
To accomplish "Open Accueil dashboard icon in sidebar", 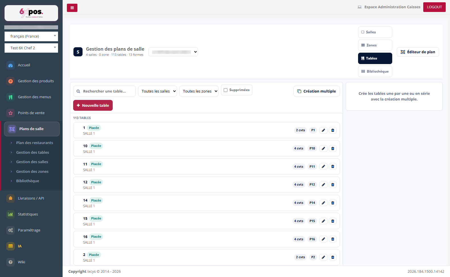I will 11,65.
